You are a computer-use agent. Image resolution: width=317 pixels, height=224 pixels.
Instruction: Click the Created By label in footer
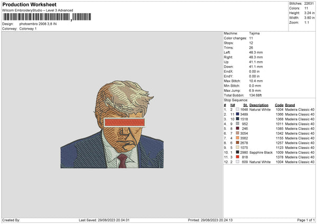pyautogui.click(x=11, y=220)
